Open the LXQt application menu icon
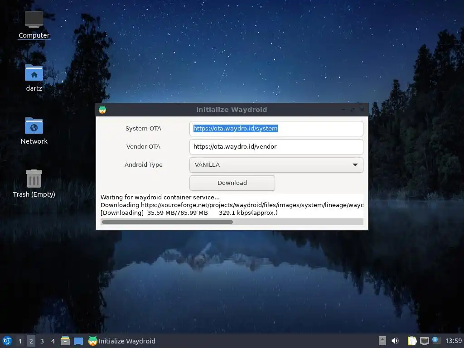 (x=7, y=341)
